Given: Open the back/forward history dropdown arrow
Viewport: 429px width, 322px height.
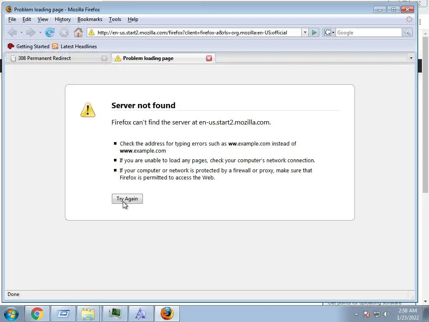Looking at the screenshot, I should coord(40,33).
